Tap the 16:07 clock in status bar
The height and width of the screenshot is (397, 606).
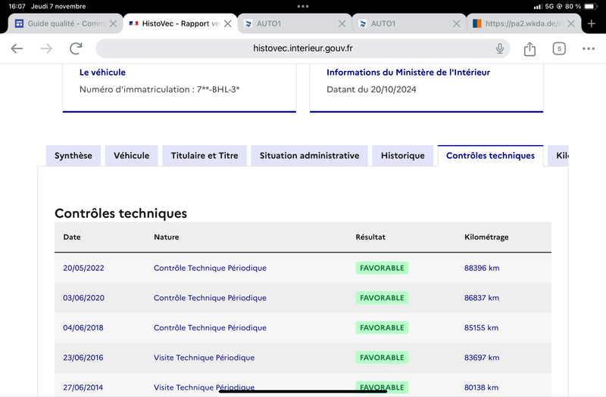(x=17, y=6)
